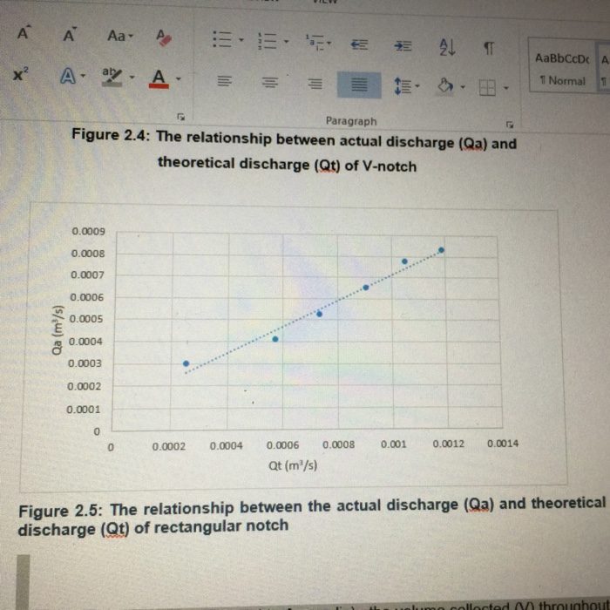This screenshot has height=610, width=610.
Task: Open Shading dropdown arrow
Action: click(463, 87)
